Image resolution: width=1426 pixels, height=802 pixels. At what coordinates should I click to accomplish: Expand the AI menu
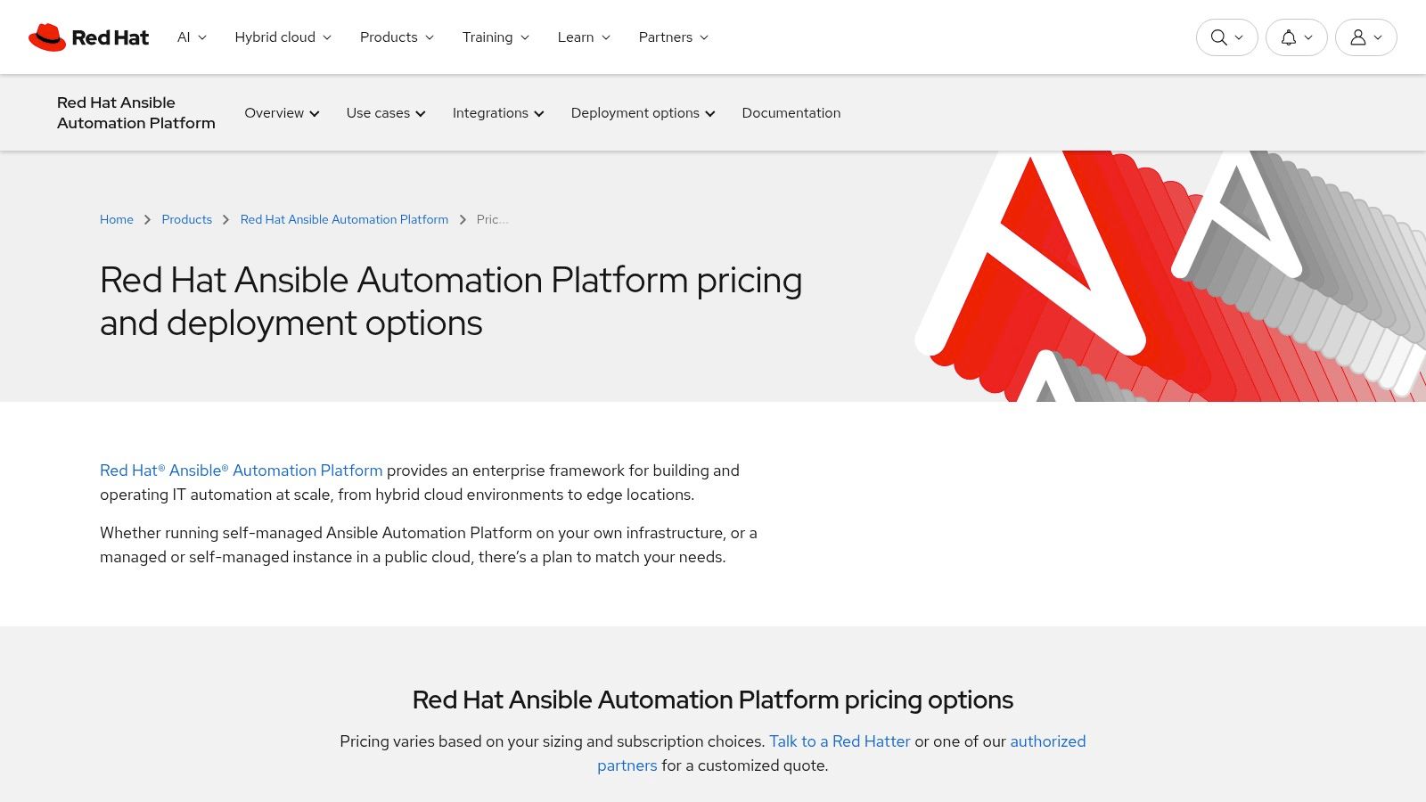[192, 37]
